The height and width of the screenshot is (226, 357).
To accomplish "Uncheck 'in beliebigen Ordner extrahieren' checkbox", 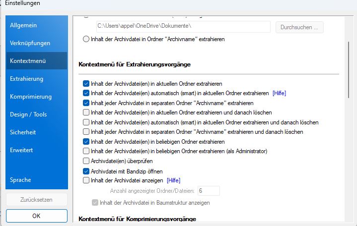I will tap(86, 142).
